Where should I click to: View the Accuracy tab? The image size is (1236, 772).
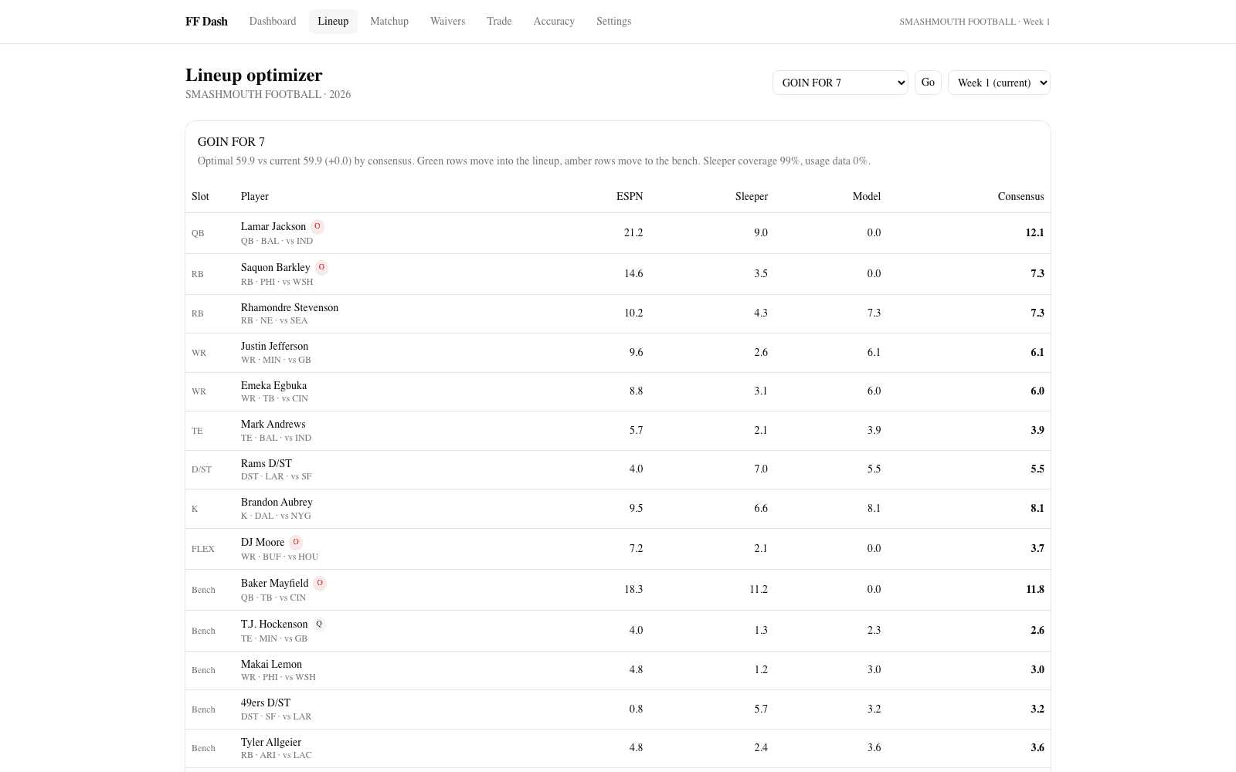(554, 22)
